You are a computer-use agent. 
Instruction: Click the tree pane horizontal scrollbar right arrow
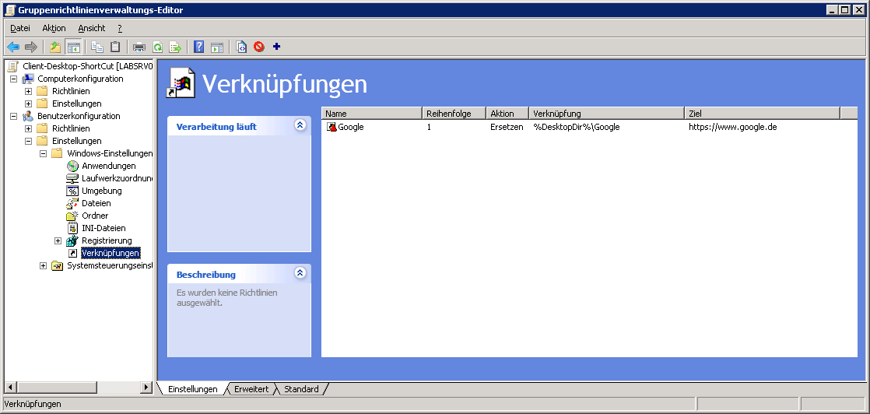click(146, 387)
